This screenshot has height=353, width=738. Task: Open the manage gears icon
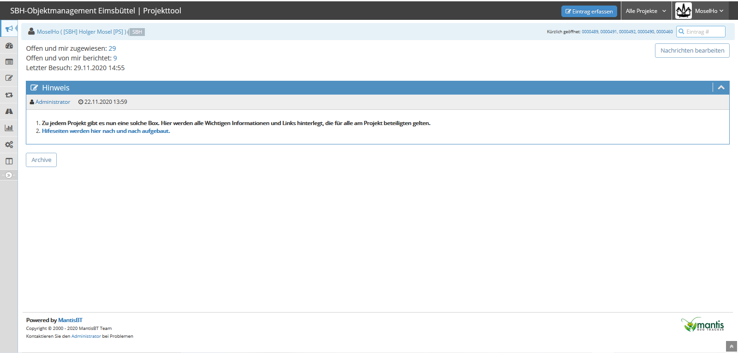[x=9, y=144]
